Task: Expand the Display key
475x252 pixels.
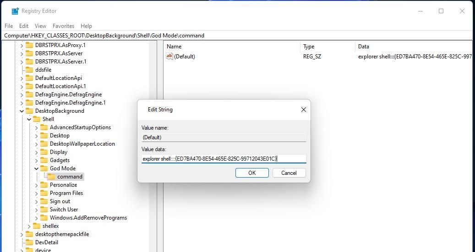Action: tap(36, 152)
